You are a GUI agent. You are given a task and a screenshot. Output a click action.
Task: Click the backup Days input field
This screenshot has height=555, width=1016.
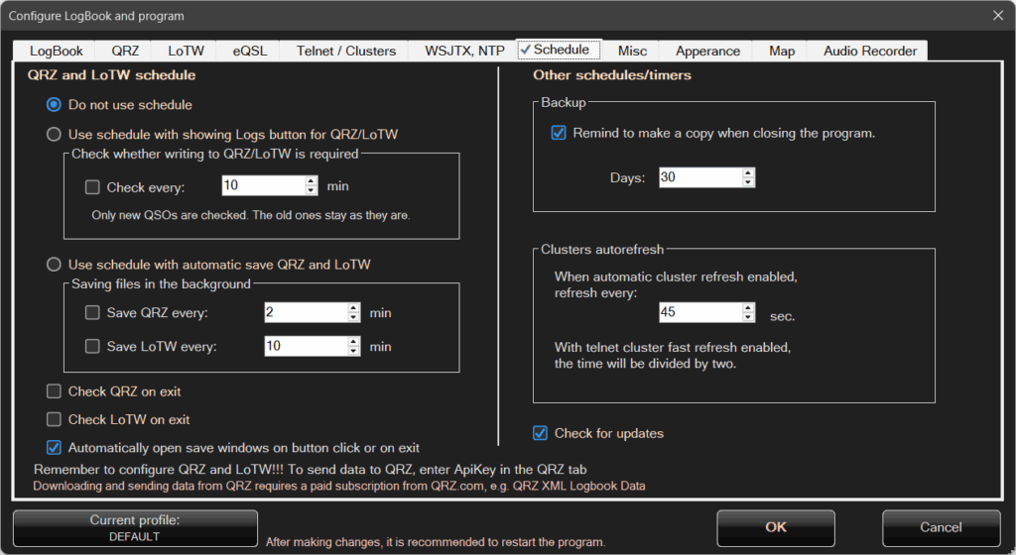point(698,177)
